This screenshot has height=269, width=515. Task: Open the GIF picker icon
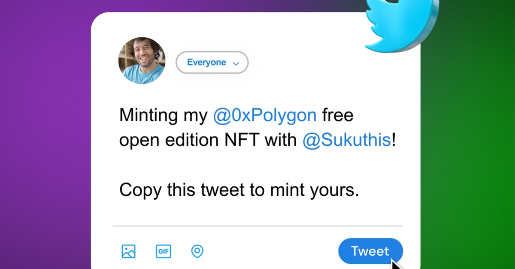point(163,251)
